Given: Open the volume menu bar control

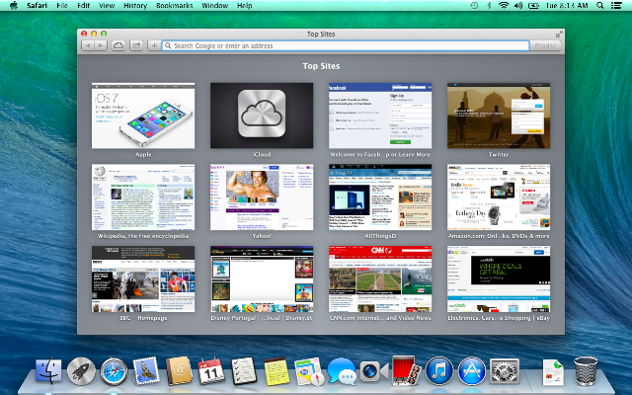Looking at the screenshot, I should [518, 6].
